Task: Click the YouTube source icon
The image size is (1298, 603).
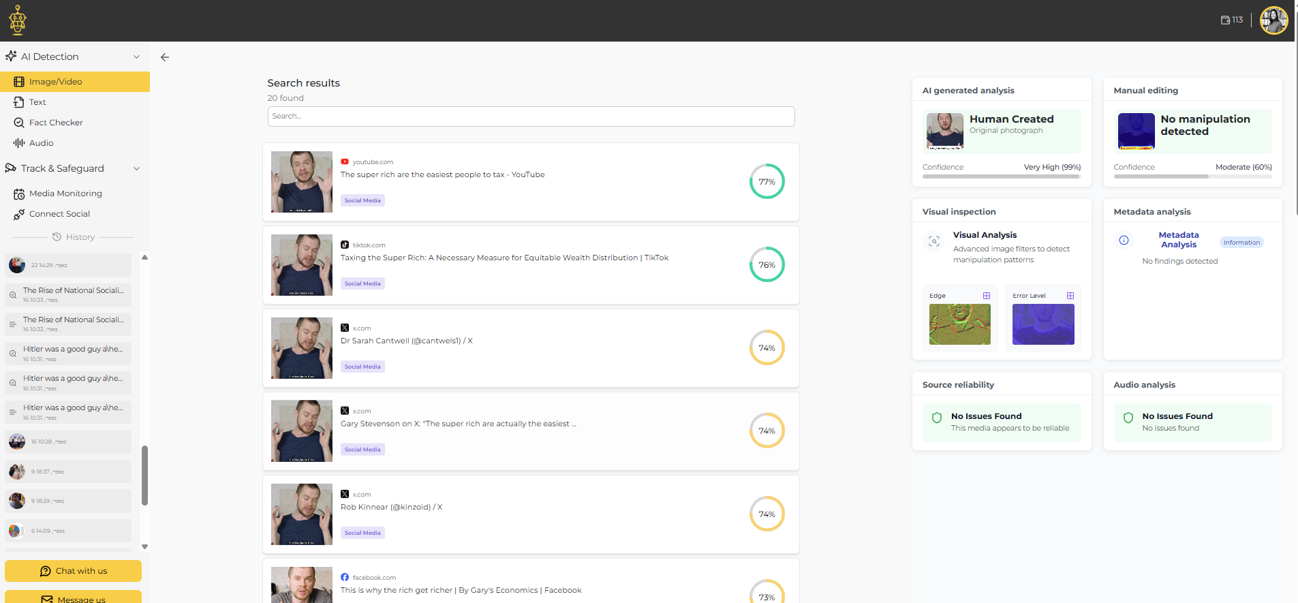Action: 345,162
